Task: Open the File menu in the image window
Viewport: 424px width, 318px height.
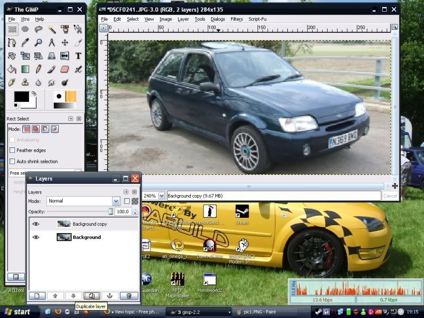Action: 104,19
